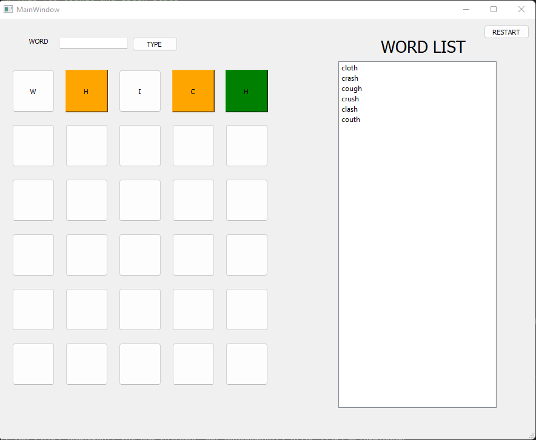Viewport: 536px width, 440px height.
Task: Click the WORD LIST heading
Action: pyautogui.click(x=423, y=47)
